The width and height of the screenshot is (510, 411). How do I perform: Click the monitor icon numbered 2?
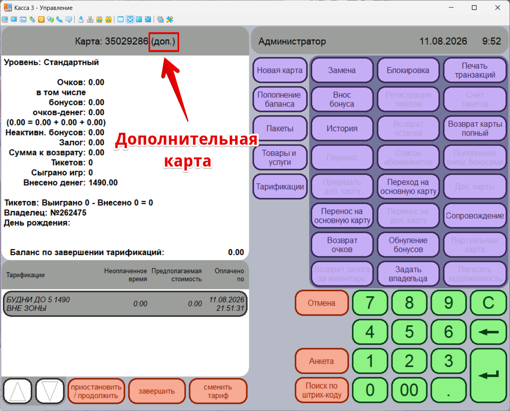[160, 19]
